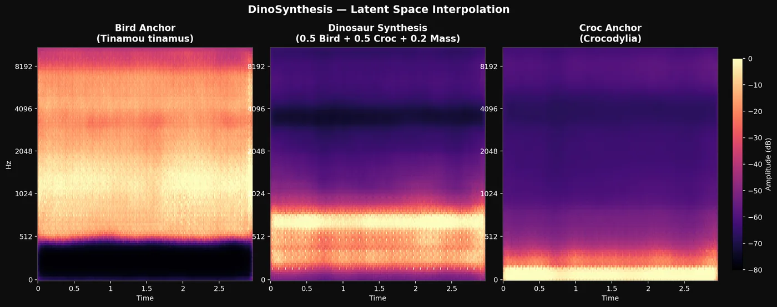This screenshot has width=777, height=307.
Task: Click the "1024" Hz tick of Croc Anchor plot
Action: pos(489,194)
